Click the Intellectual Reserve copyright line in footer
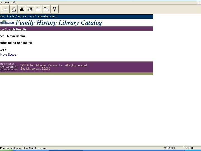 click(54, 65)
